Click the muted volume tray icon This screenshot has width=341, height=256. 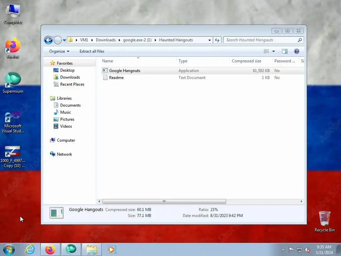(307, 250)
